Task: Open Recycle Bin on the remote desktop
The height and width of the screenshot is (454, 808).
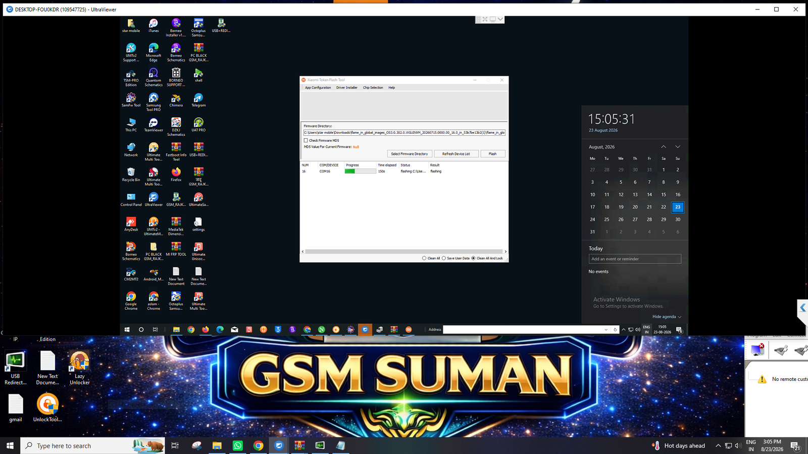Action: point(131,175)
